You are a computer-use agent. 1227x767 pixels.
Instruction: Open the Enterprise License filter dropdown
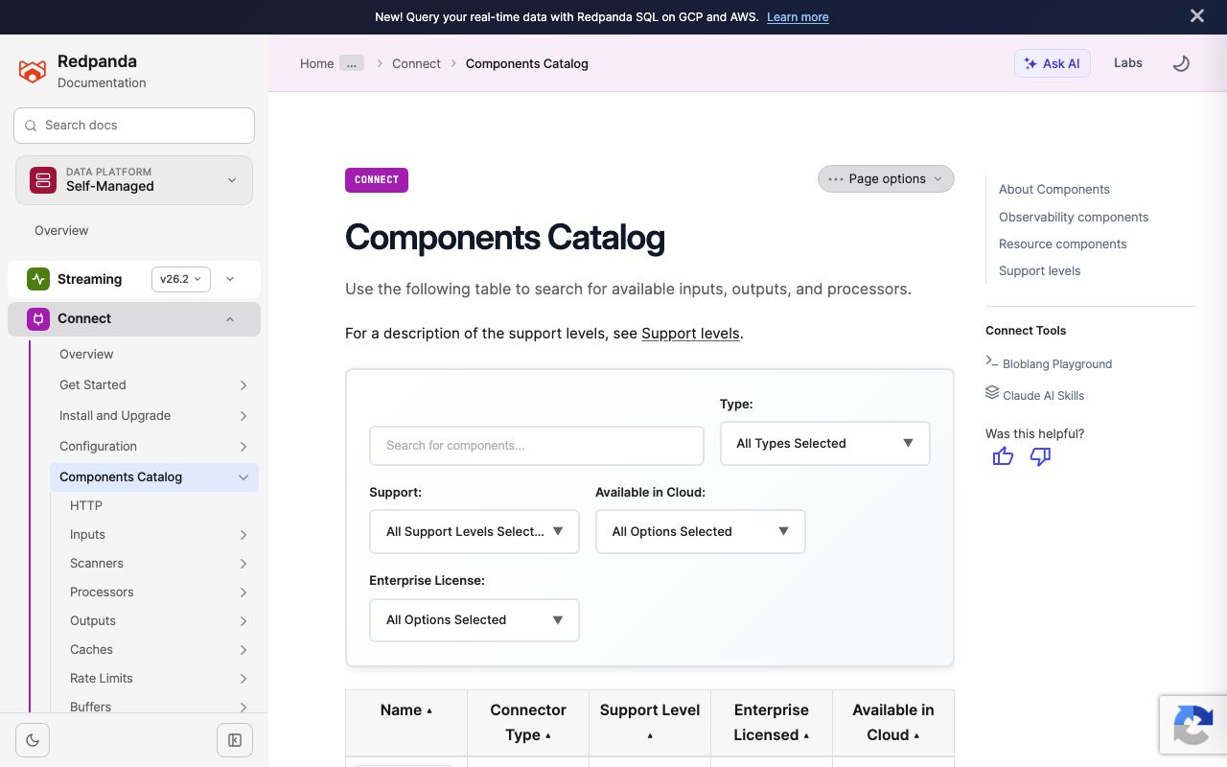[475, 620]
